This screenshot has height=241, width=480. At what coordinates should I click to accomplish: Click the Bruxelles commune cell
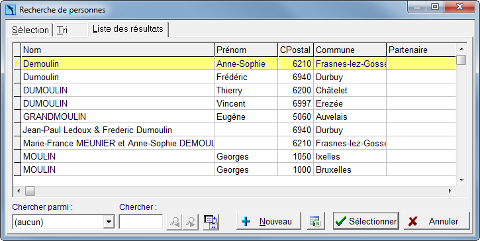pyautogui.click(x=350, y=169)
